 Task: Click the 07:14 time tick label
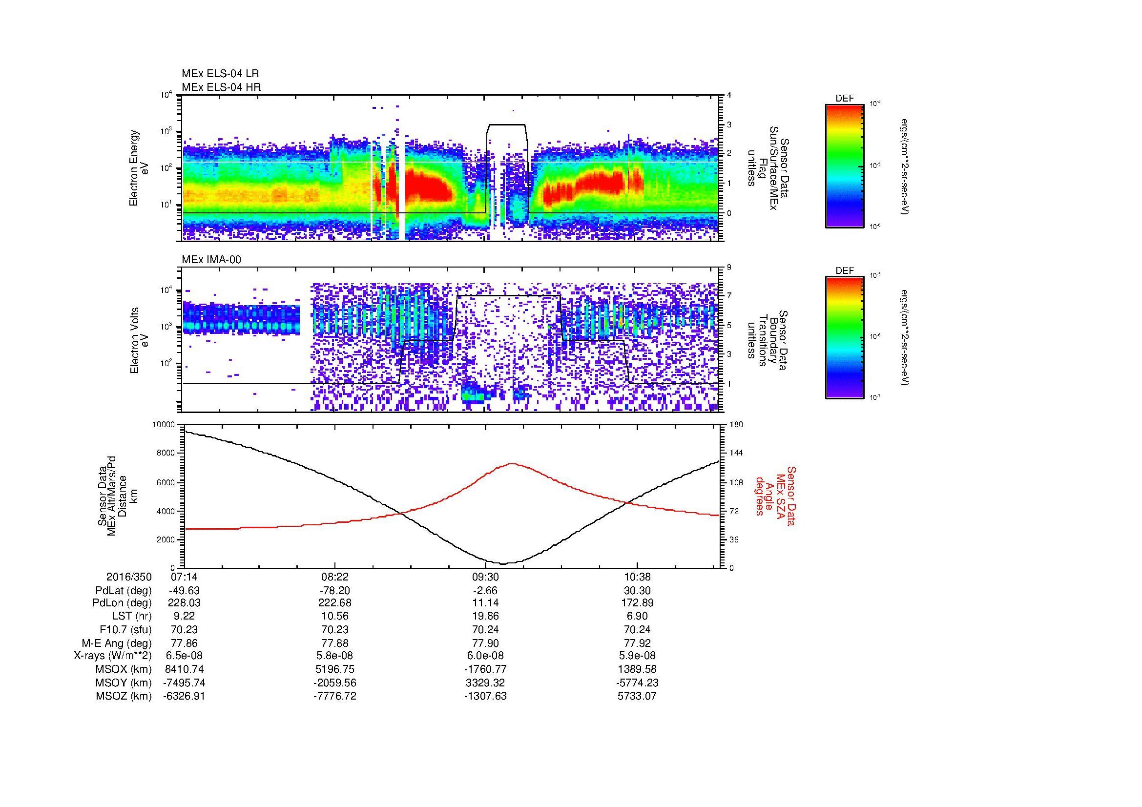[185, 577]
